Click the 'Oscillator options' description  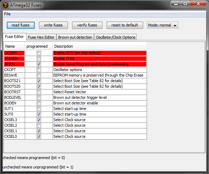click(100, 70)
